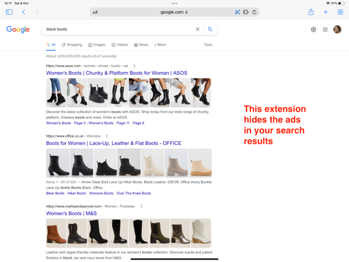Tap the battery indicator in status bar
349x262 pixels.
(341, 3)
